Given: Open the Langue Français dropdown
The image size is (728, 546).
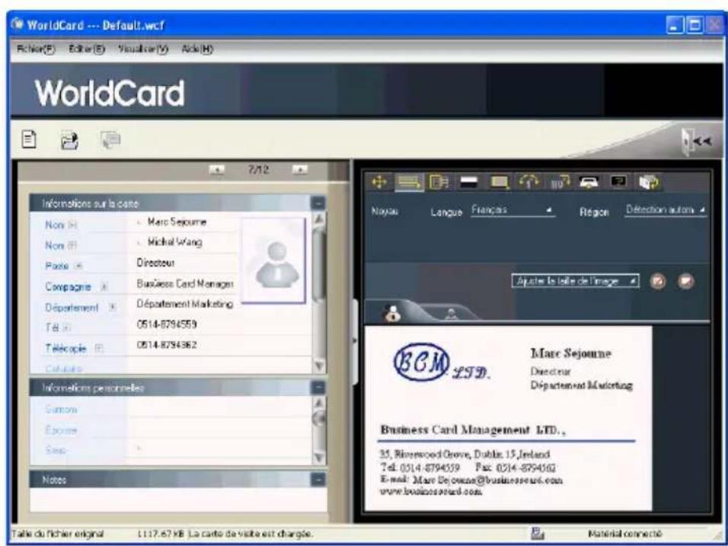Looking at the screenshot, I should point(513,211).
